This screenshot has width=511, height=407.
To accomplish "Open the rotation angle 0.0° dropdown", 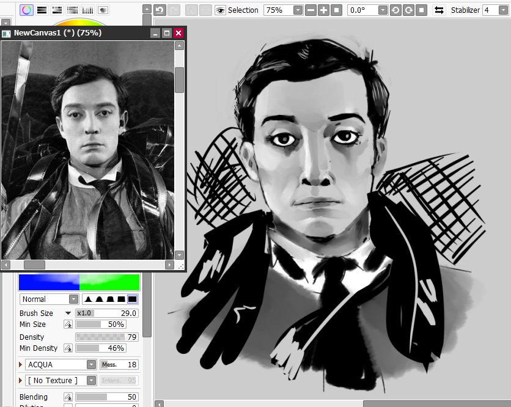I will (x=383, y=10).
